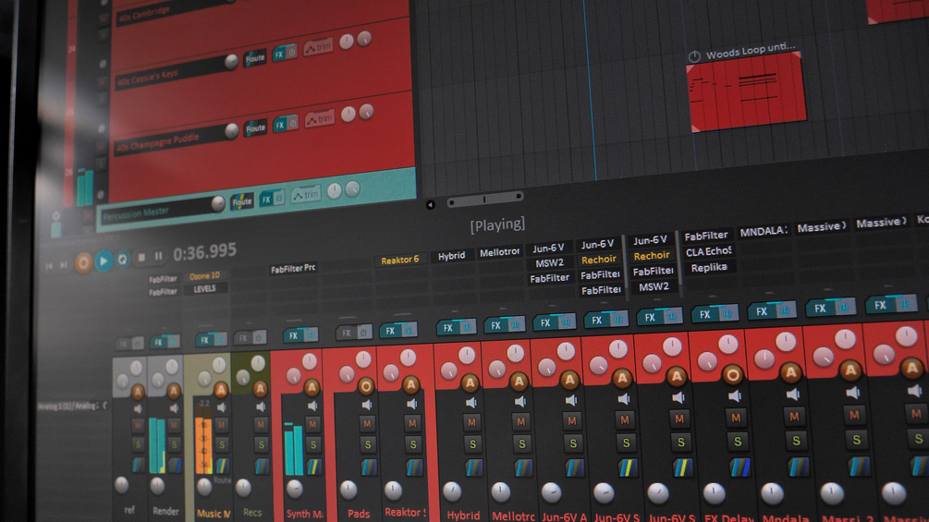This screenshot has height=522, width=929.
Task: Select the Woods Loop MIDI clip
Action: (x=746, y=93)
